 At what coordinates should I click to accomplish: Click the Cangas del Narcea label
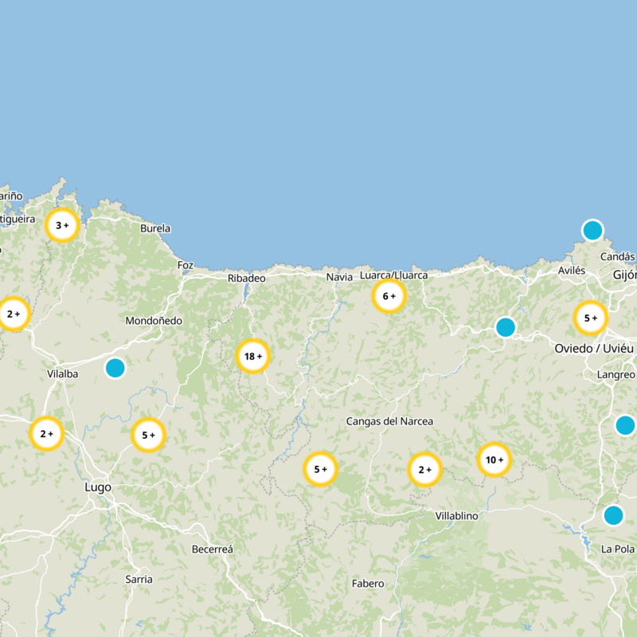[389, 421]
